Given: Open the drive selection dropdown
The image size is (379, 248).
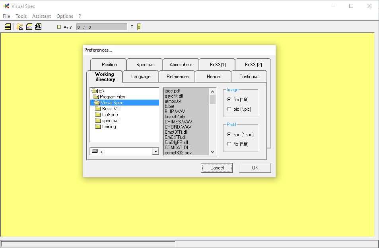Looking at the screenshot, I should (156, 151).
